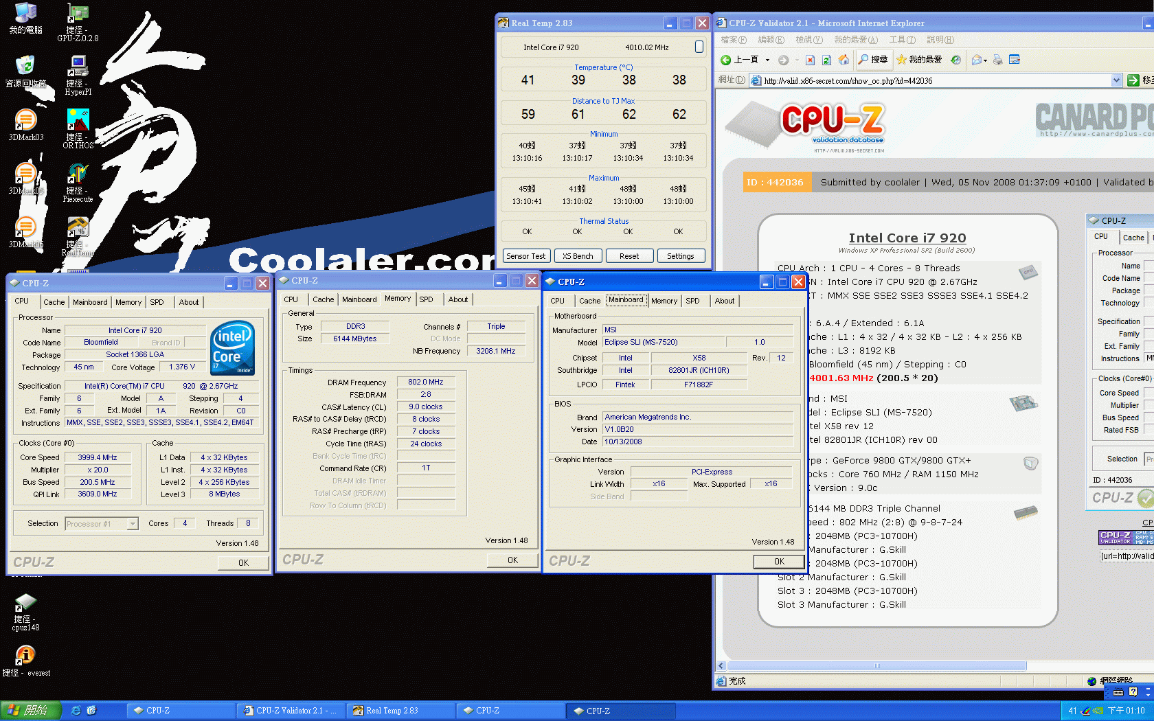Click the Cache tab in embedded CPU-Z on webpage
The height and width of the screenshot is (721, 1154).
tap(1133, 238)
